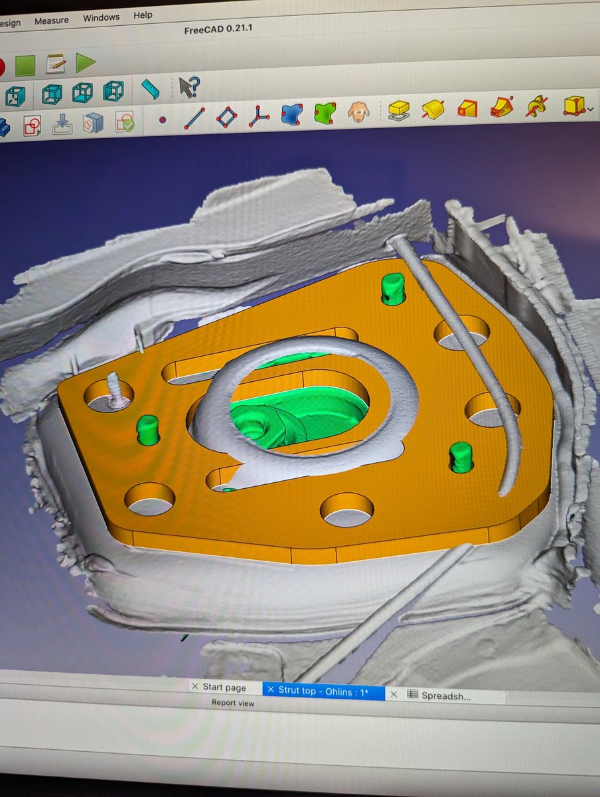Open the Help menu
Screen dimensions: 600x797
pyautogui.click(x=143, y=15)
